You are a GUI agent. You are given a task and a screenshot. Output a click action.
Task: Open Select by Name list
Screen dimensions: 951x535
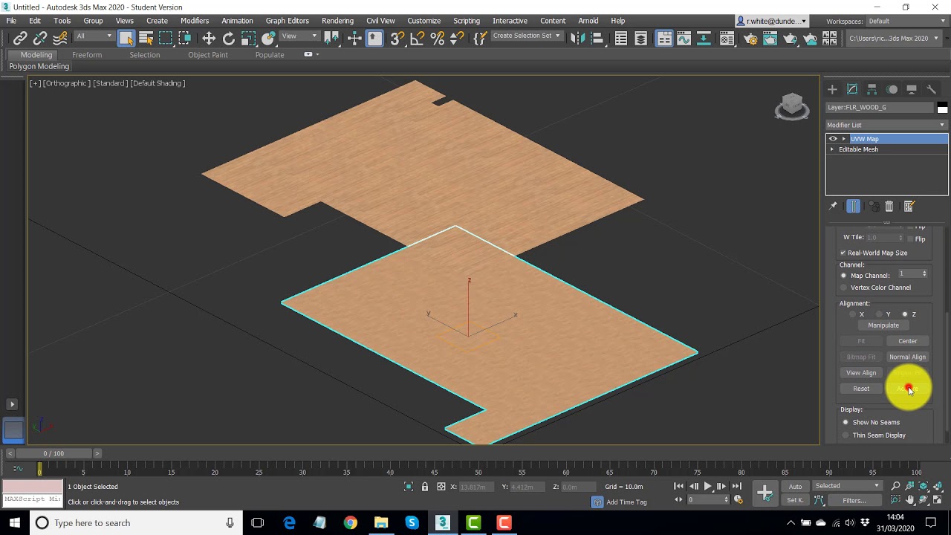coord(146,38)
